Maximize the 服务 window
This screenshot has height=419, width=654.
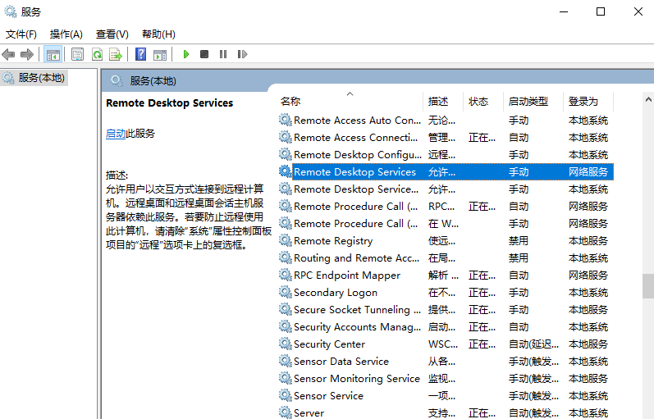coord(601,11)
